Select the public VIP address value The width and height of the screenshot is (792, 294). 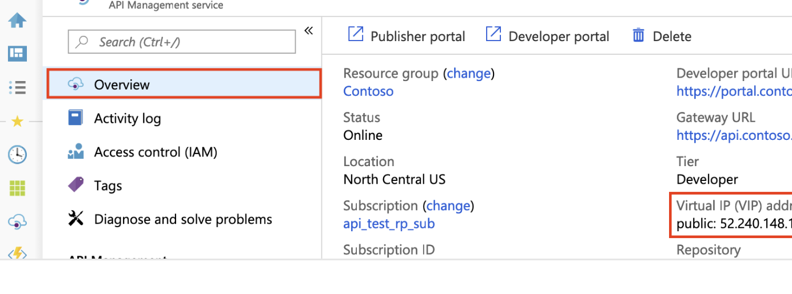click(734, 224)
